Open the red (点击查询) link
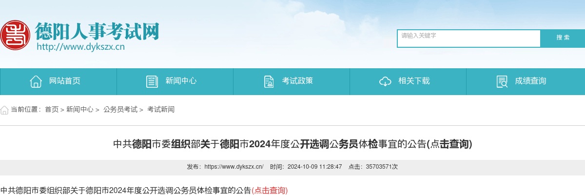The image size is (585, 195). (270, 190)
